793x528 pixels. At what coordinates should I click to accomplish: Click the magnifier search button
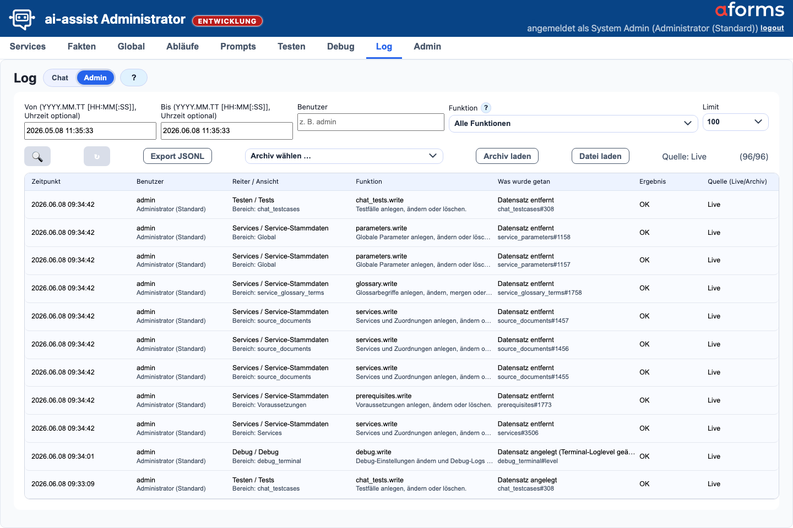tap(37, 156)
